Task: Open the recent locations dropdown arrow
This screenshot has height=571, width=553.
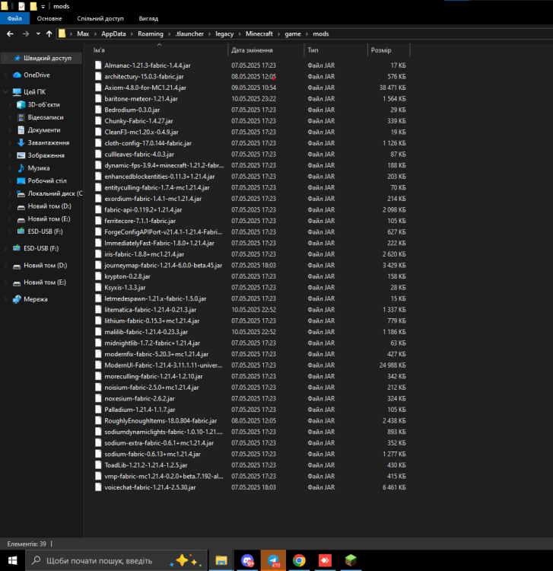Action: tap(38, 33)
